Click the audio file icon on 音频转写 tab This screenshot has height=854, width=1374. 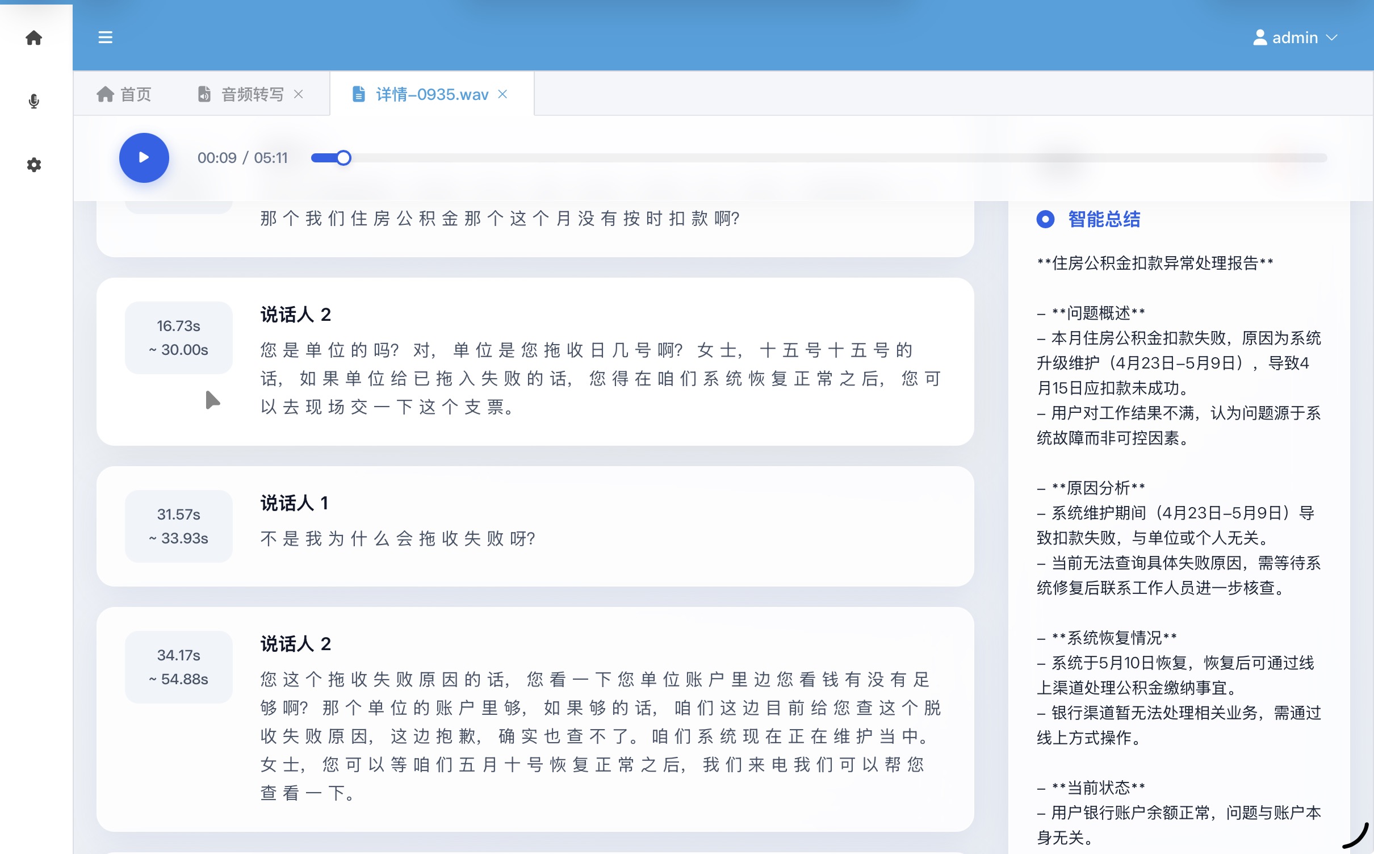204,94
